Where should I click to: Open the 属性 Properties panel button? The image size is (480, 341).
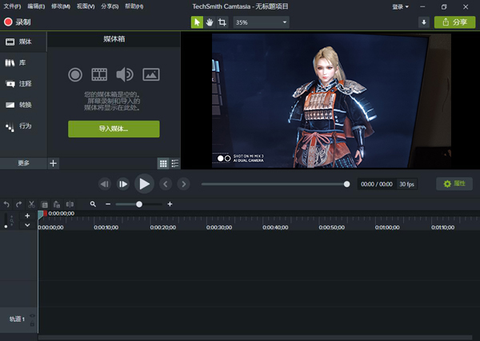[x=454, y=184]
